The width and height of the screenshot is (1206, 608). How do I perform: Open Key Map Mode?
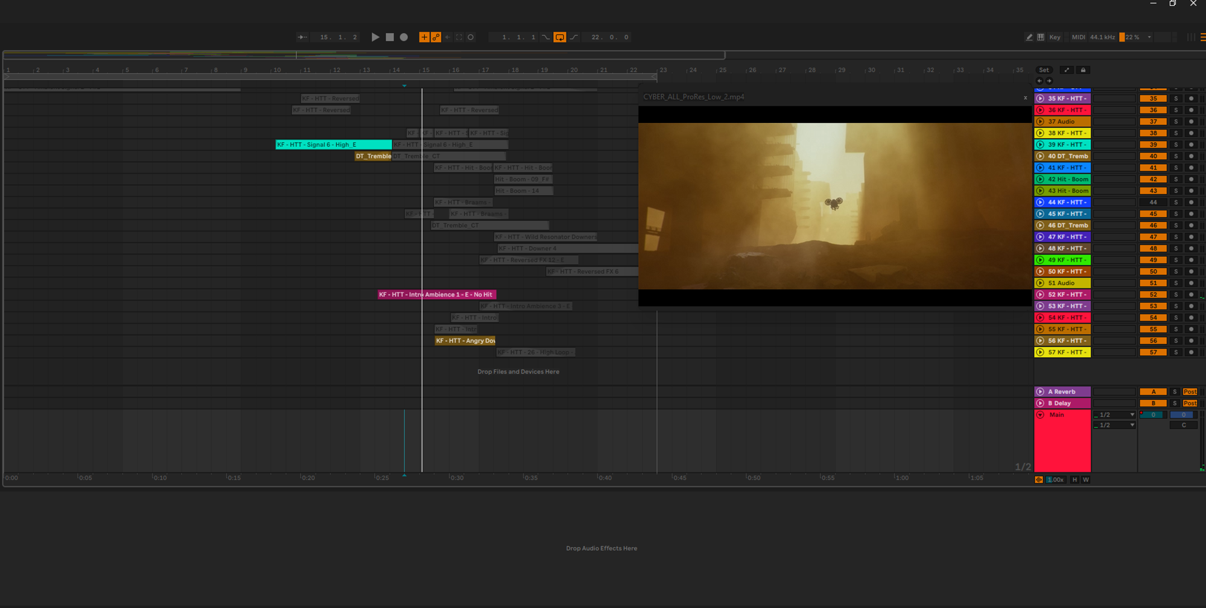pyautogui.click(x=1055, y=37)
